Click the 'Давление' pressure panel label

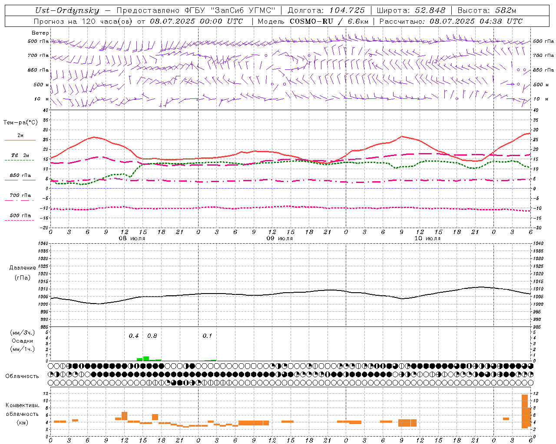(x=23, y=268)
